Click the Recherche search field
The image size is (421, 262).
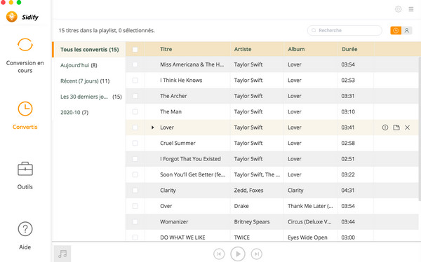pos(345,31)
